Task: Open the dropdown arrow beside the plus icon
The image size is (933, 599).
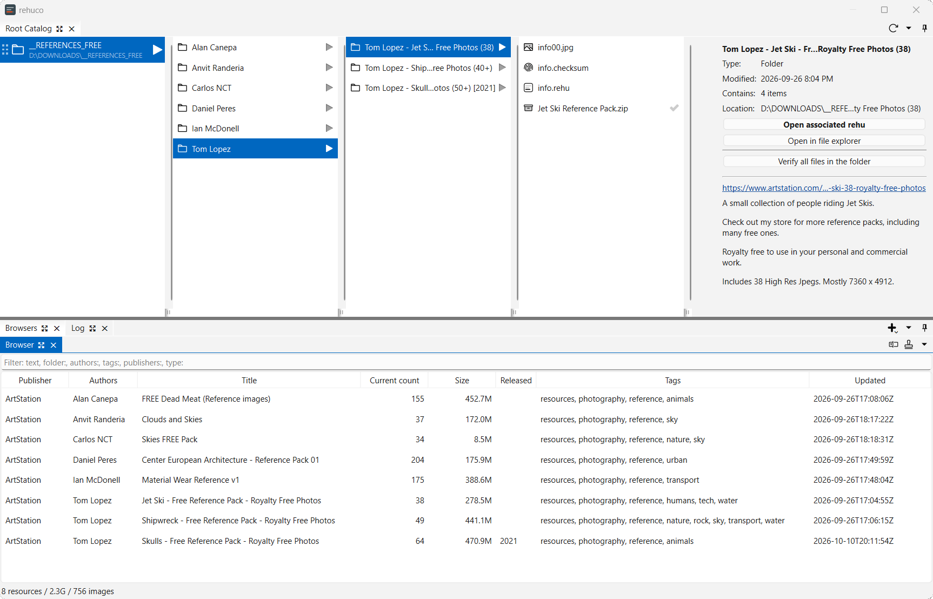Action: coord(909,328)
